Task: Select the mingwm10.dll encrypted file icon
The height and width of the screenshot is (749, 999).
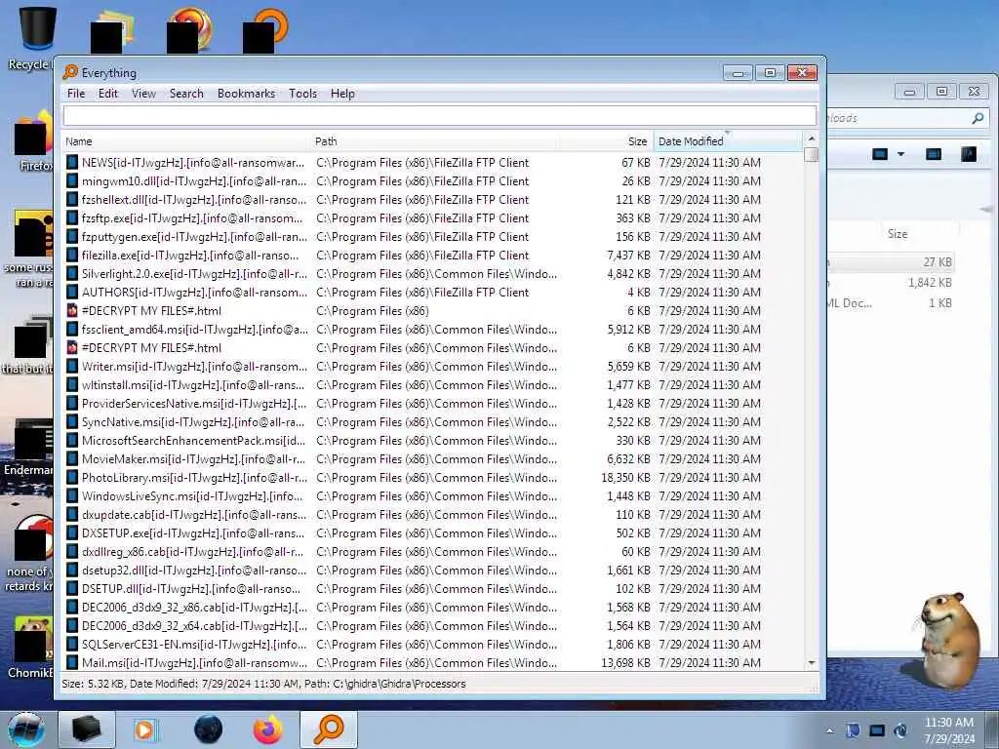Action: coord(72,180)
